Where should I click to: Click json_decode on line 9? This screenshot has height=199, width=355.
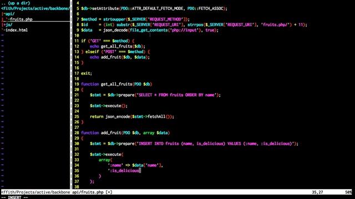(115, 30)
